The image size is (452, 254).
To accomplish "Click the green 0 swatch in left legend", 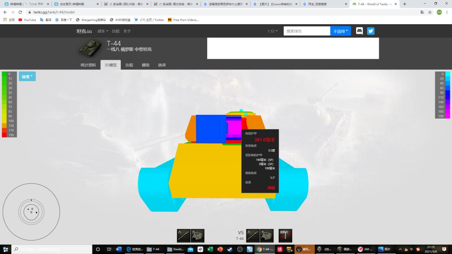I will pyautogui.click(x=4, y=74).
